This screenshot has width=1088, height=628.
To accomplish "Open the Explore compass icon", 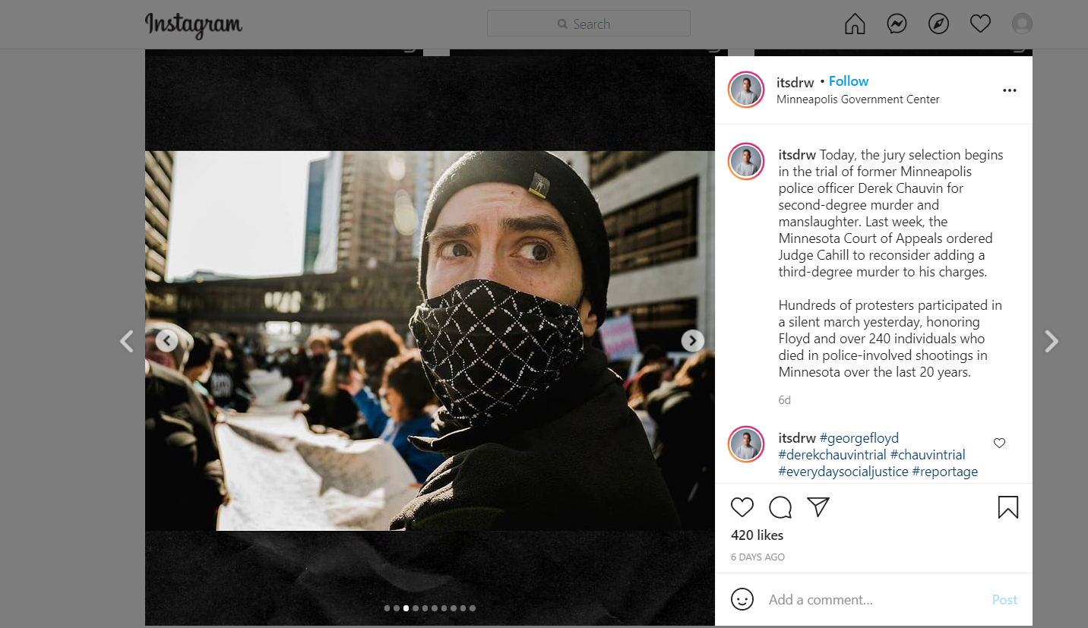I will coord(938,24).
